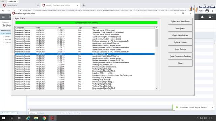The image size is (216, 121).
Task: Select 'Verifying RSDInstaller.exe' log row
Action: 85,65
